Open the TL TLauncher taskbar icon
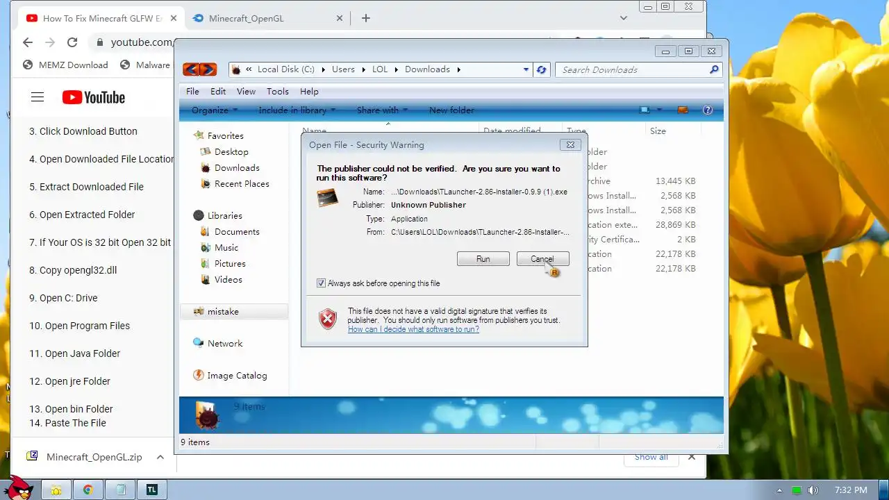The image size is (889, 500). coord(151,490)
